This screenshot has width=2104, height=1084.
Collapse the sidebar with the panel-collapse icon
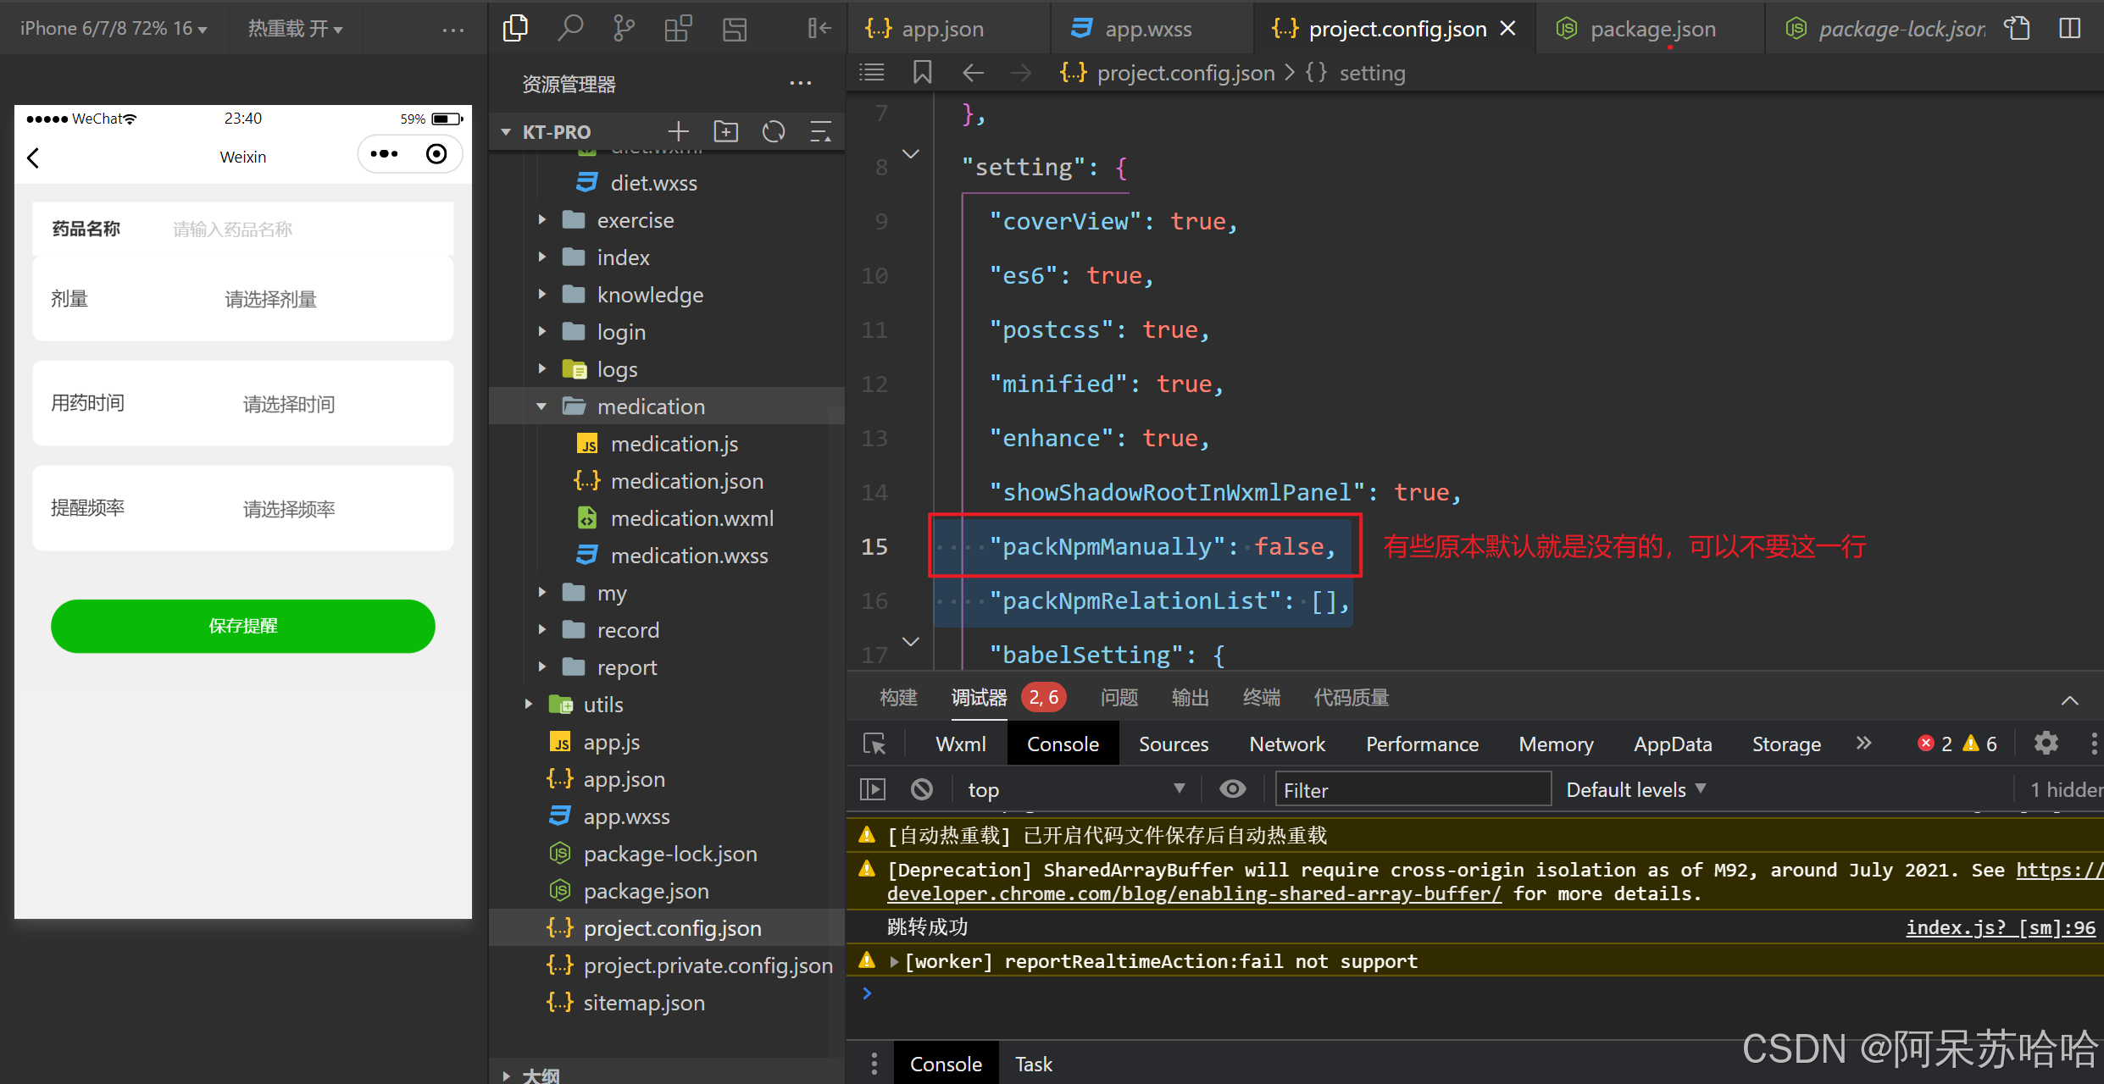point(819,27)
